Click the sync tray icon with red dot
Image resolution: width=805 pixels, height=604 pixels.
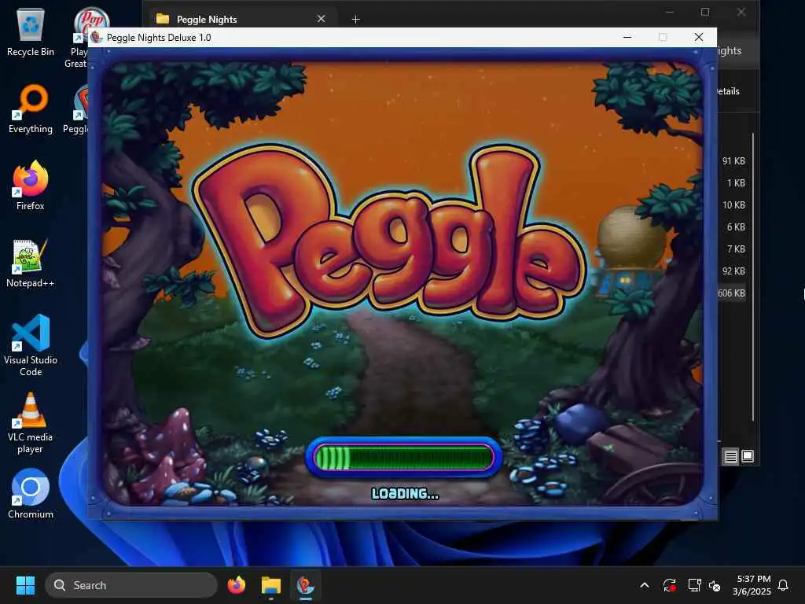pyautogui.click(x=670, y=585)
